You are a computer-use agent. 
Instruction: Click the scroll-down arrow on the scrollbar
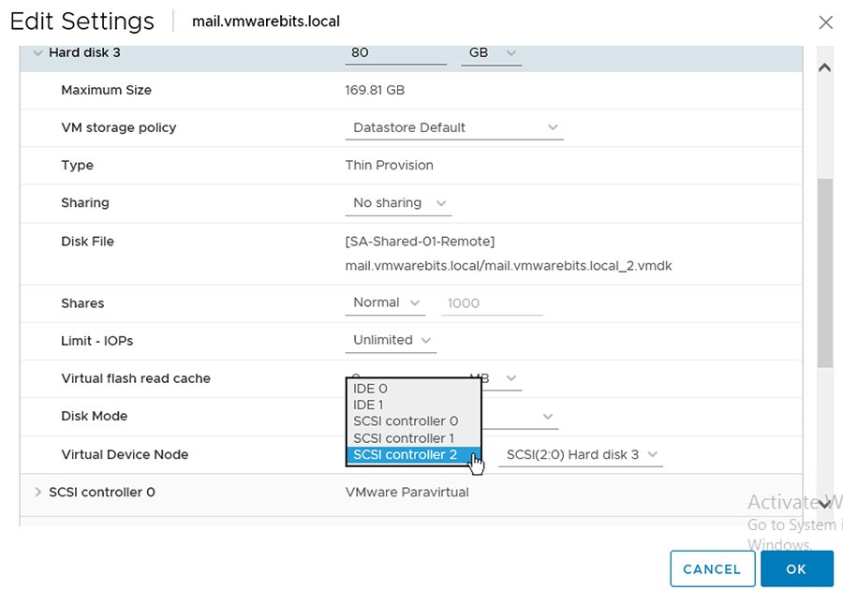[x=823, y=504]
